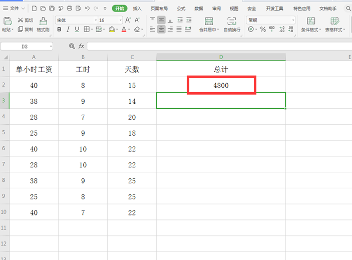Open the font name dropdown showing 宋体

(x=96, y=20)
